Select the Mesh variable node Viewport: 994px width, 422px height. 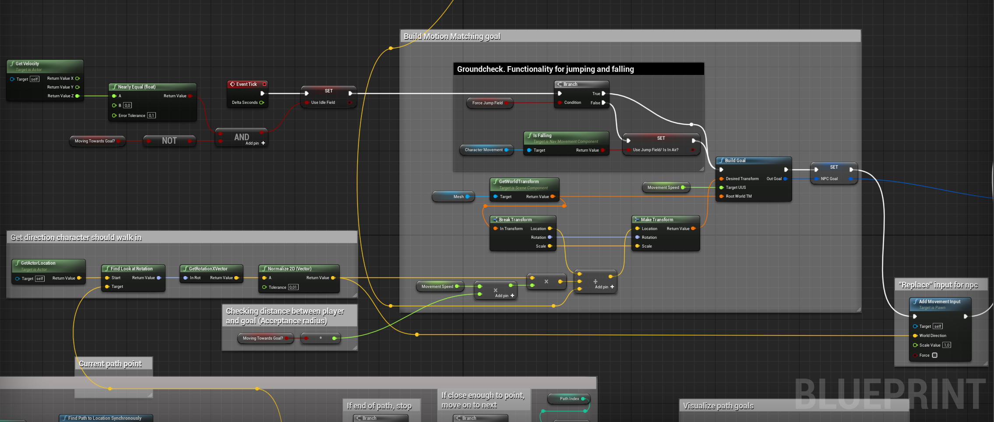[453, 197]
